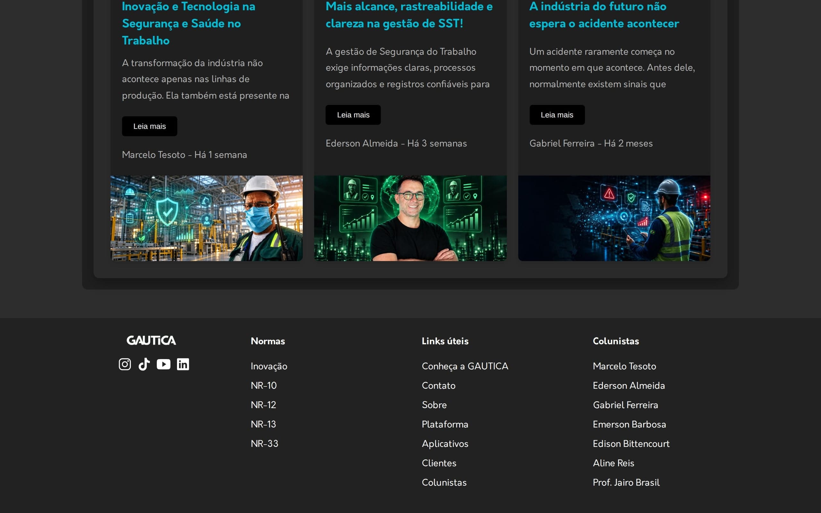The height and width of the screenshot is (513, 821).
Task: Open Conheça a GAUTICA link
Action: click(465, 366)
